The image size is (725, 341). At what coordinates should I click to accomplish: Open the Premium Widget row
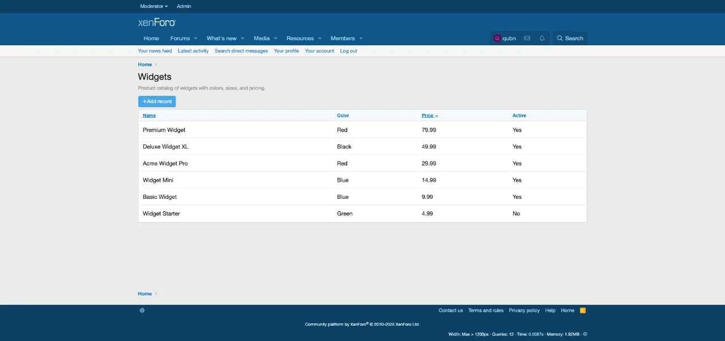[x=164, y=130]
